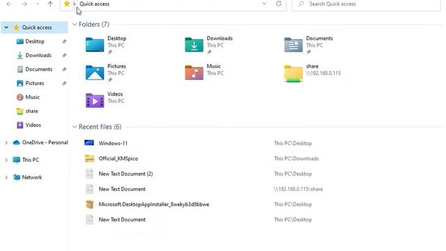Click the Search Quick access field

(x=367, y=4)
